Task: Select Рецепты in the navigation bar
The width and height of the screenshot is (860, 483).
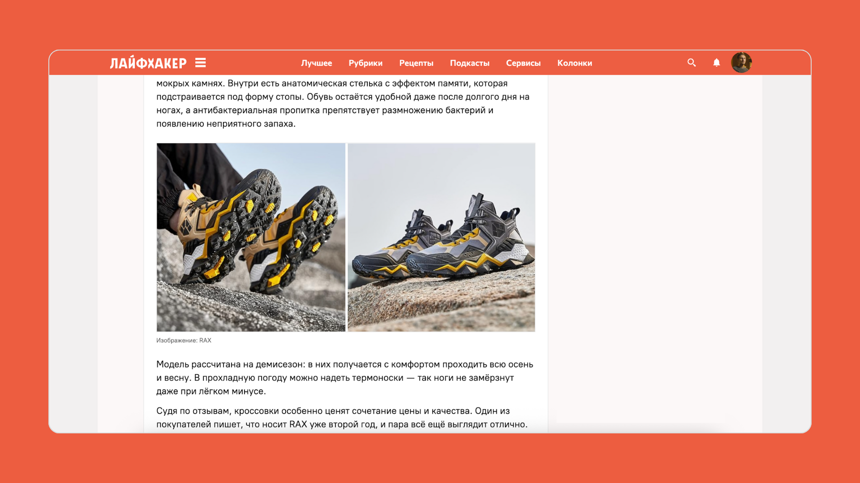Action: (x=416, y=63)
